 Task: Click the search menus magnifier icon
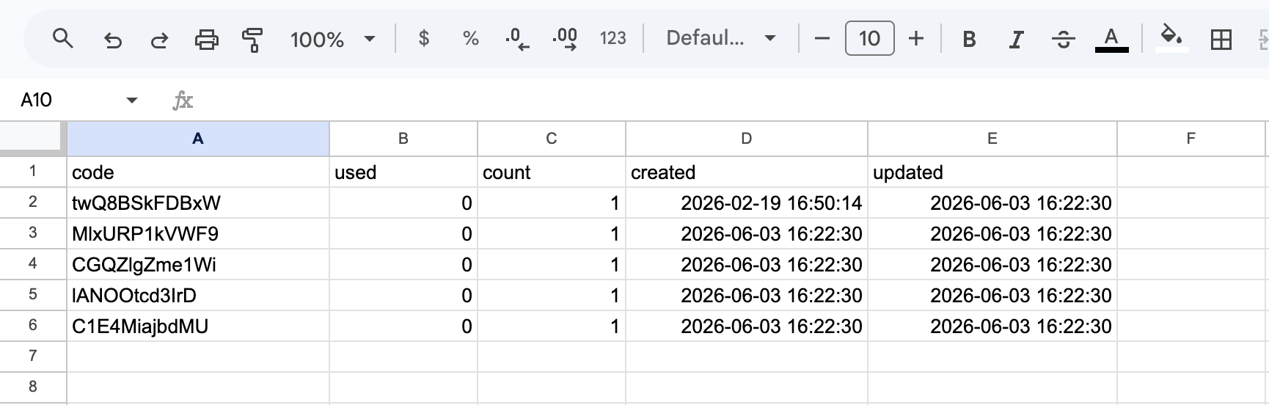coord(63,38)
